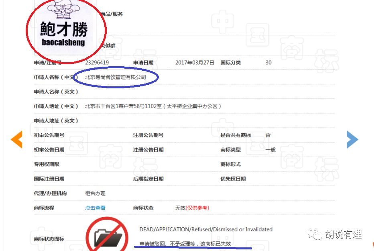Select registration number 23296419

[x=97, y=63]
